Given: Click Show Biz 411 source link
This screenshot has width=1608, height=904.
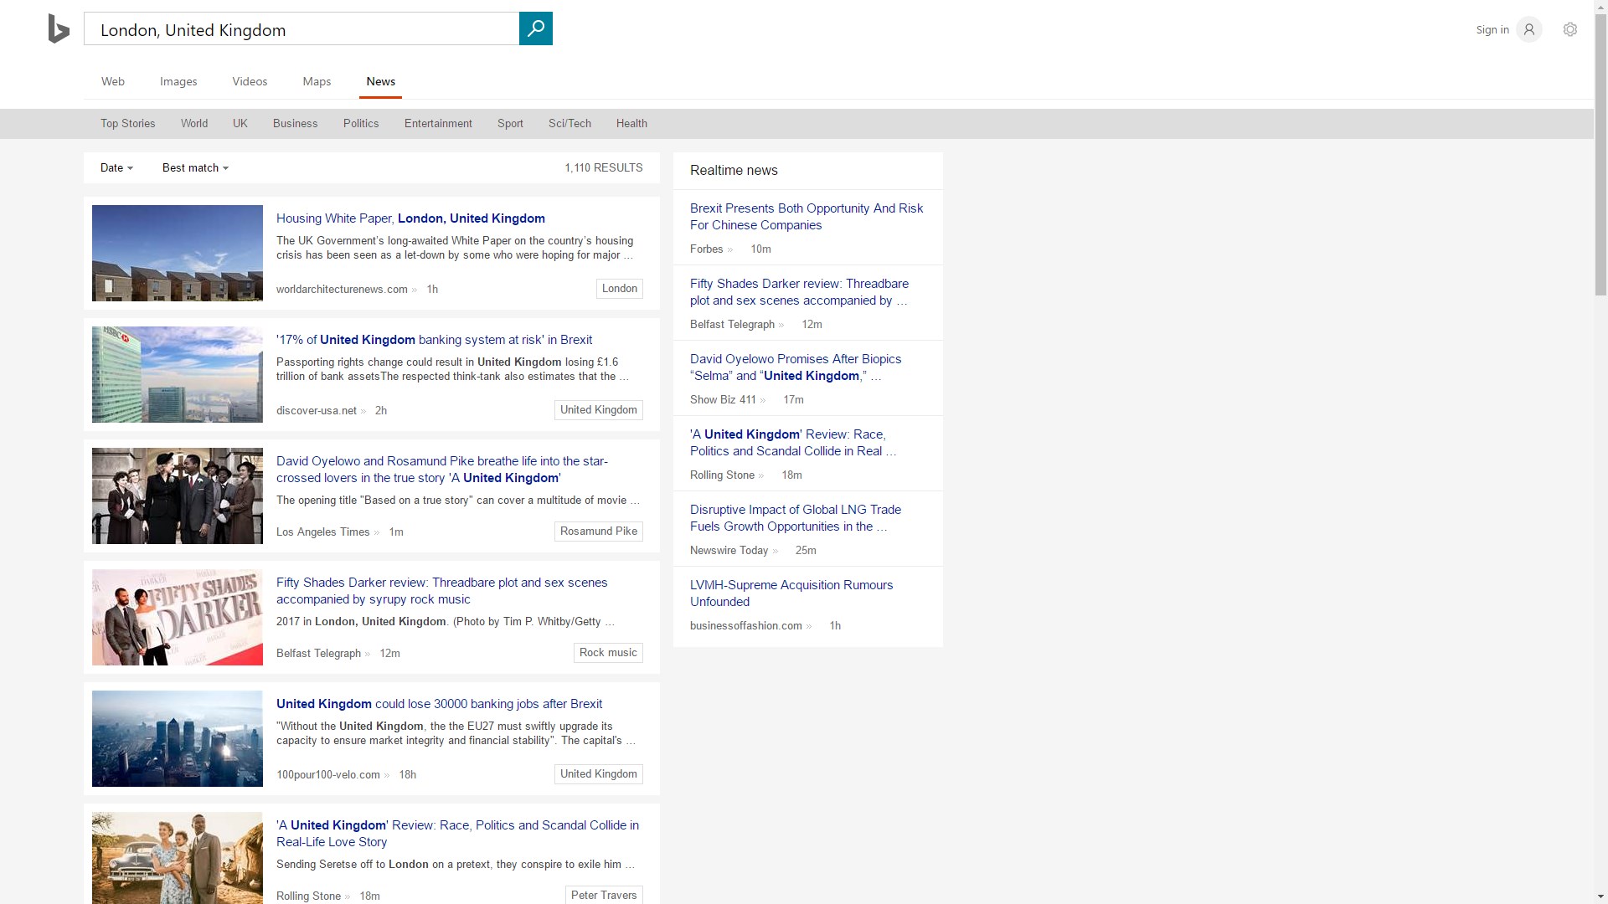Looking at the screenshot, I should click(x=723, y=400).
